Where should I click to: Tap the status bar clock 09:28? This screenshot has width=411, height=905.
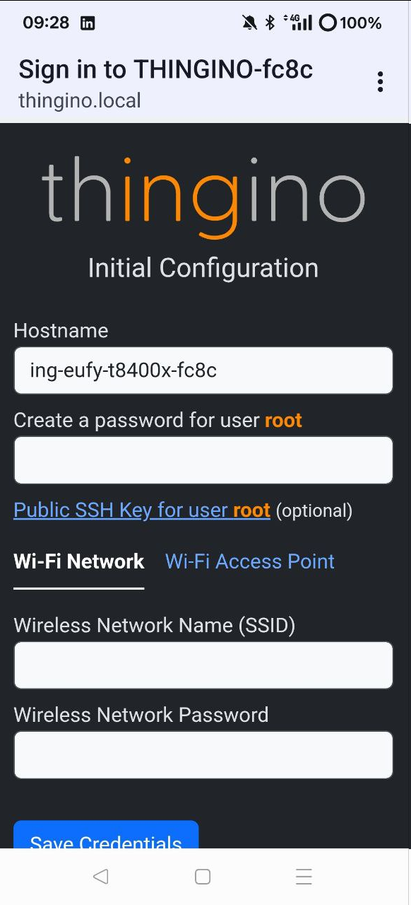[46, 23]
